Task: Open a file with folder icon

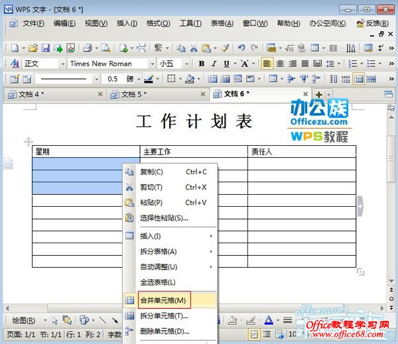Action: click(33, 48)
